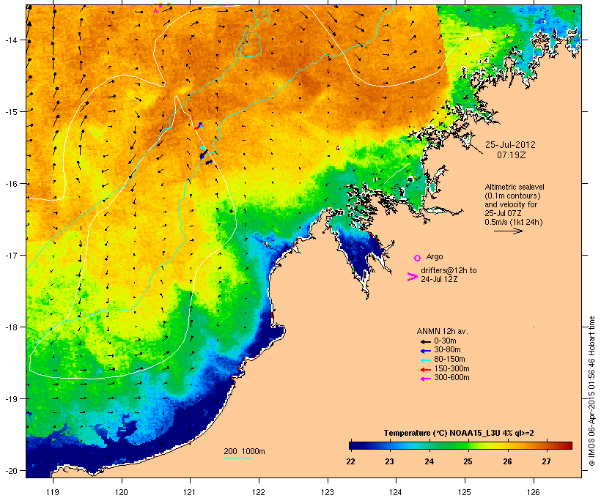Click the 30-80m depth legend label
The height and width of the screenshot is (498, 601).
(447, 350)
